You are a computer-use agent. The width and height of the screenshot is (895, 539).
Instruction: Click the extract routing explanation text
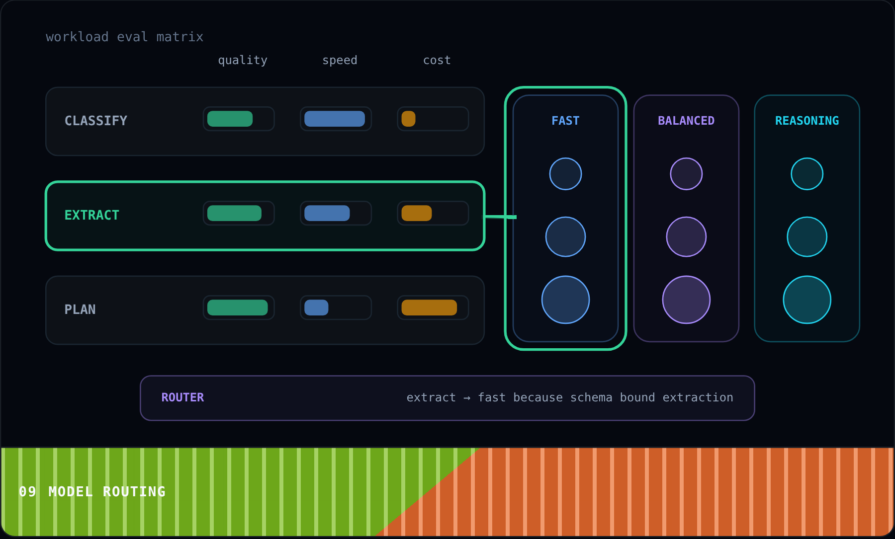570,397
